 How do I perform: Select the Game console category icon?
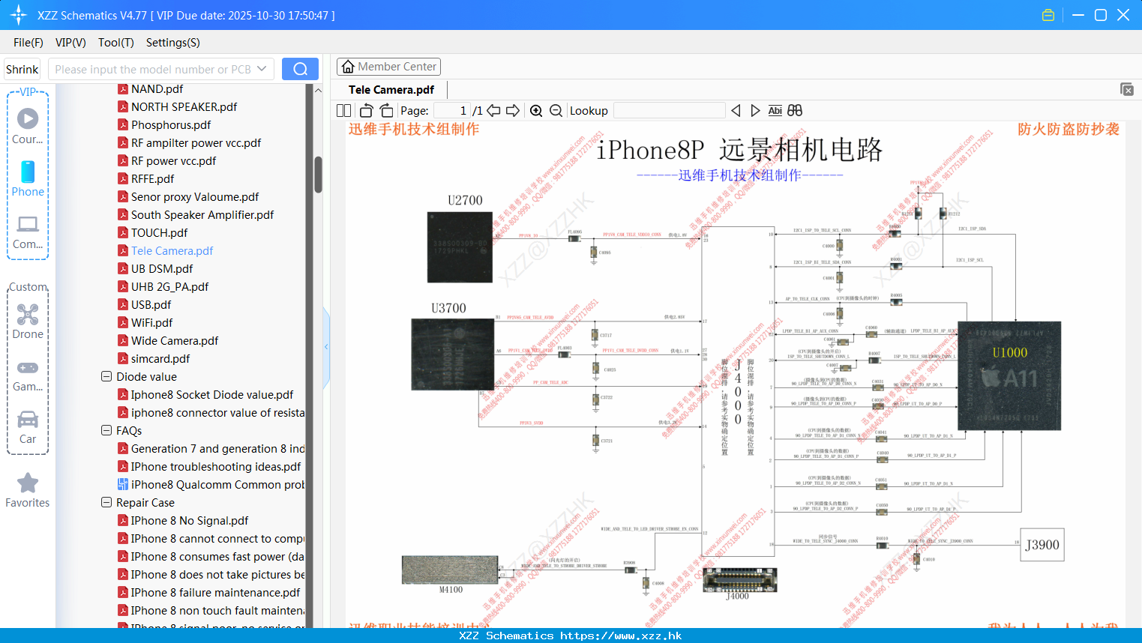coord(28,367)
